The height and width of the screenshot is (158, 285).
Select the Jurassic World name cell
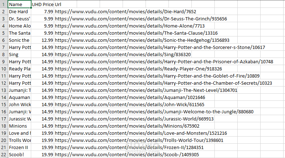coord(19,119)
